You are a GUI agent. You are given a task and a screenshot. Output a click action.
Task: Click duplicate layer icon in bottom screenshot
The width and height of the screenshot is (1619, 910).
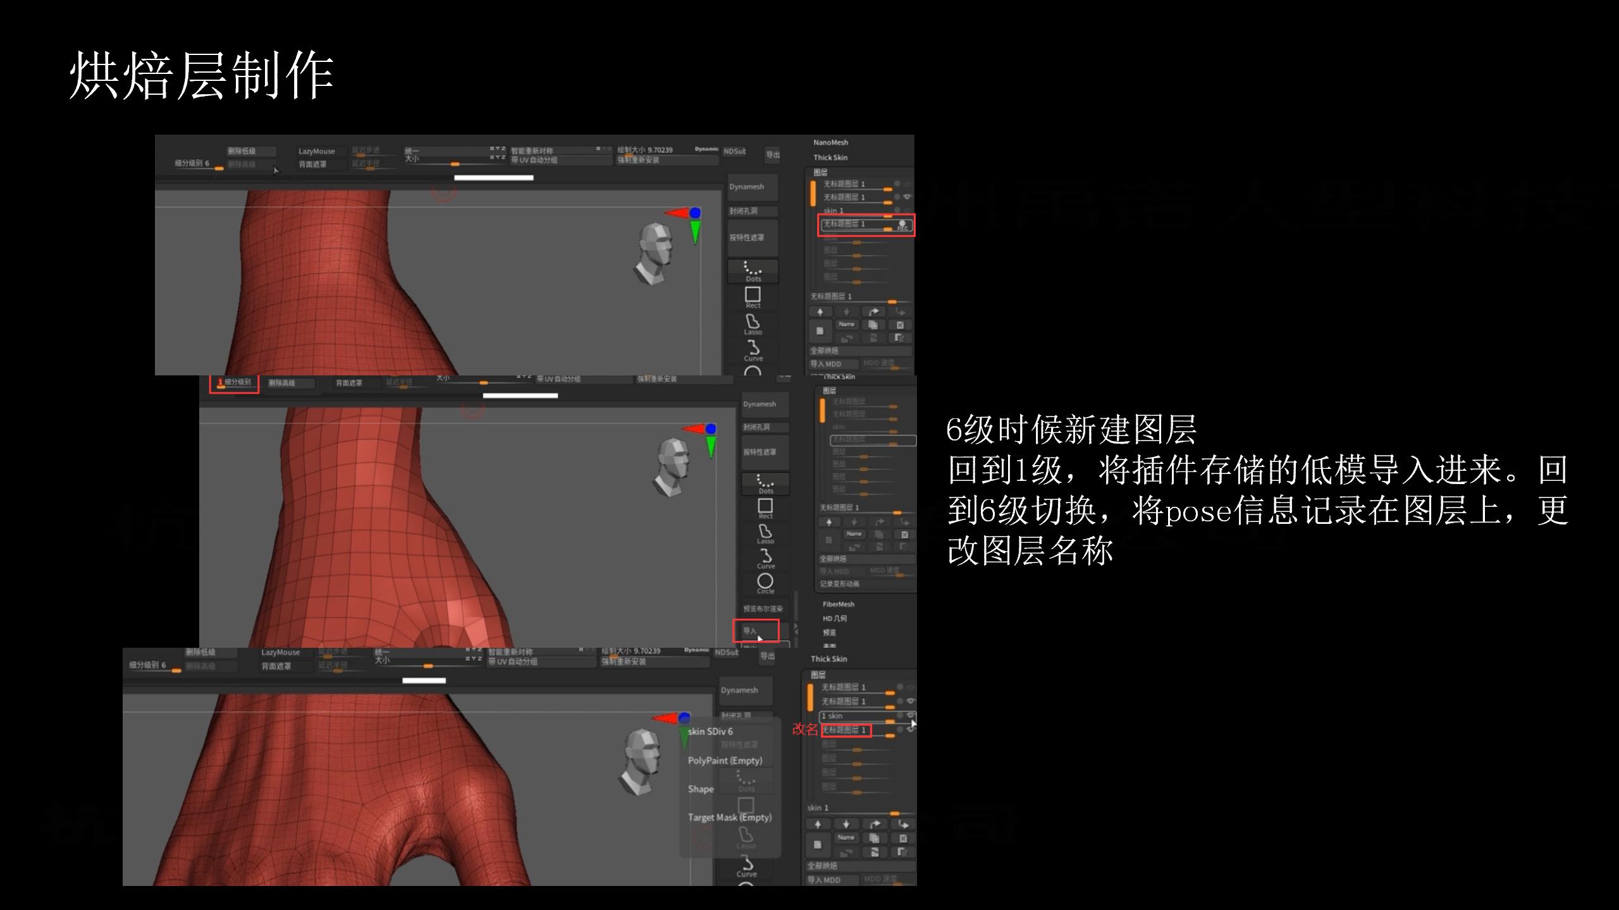point(874,838)
